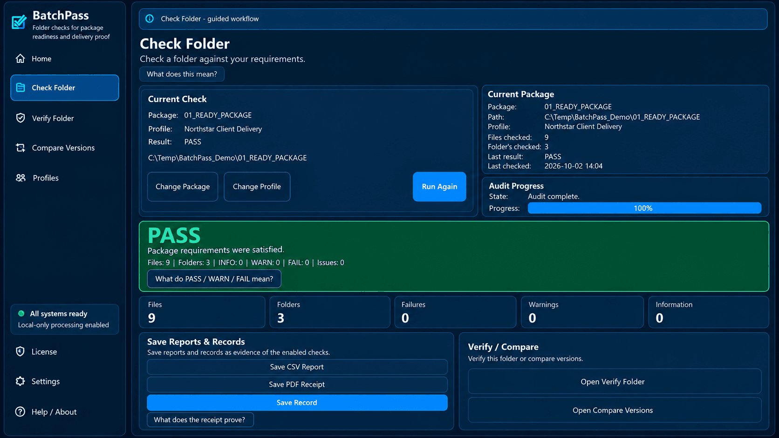Click the BatchPass checkmark logo
The width and height of the screenshot is (779, 438).
[19, 22]
